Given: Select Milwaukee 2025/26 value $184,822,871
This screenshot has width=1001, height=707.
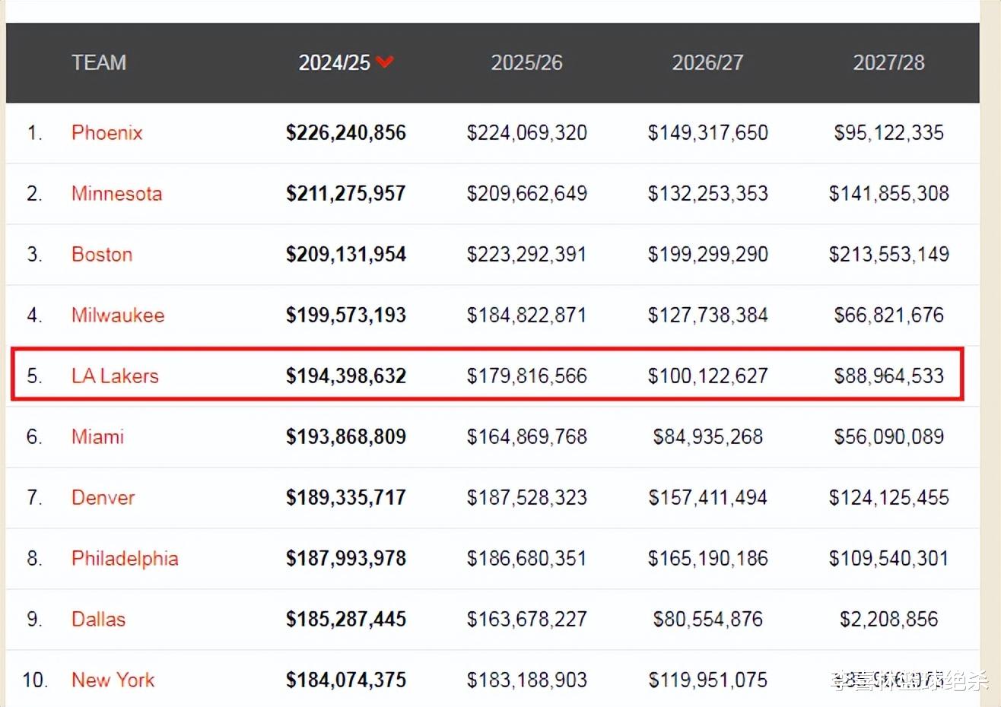Looking at the screenshot, I should tap(527, 315).
